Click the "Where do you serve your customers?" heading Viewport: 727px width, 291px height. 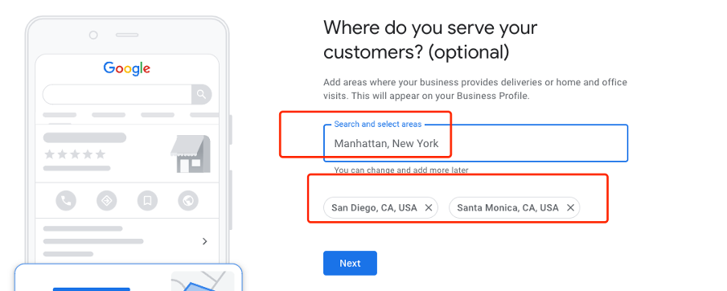click(430, 40)
